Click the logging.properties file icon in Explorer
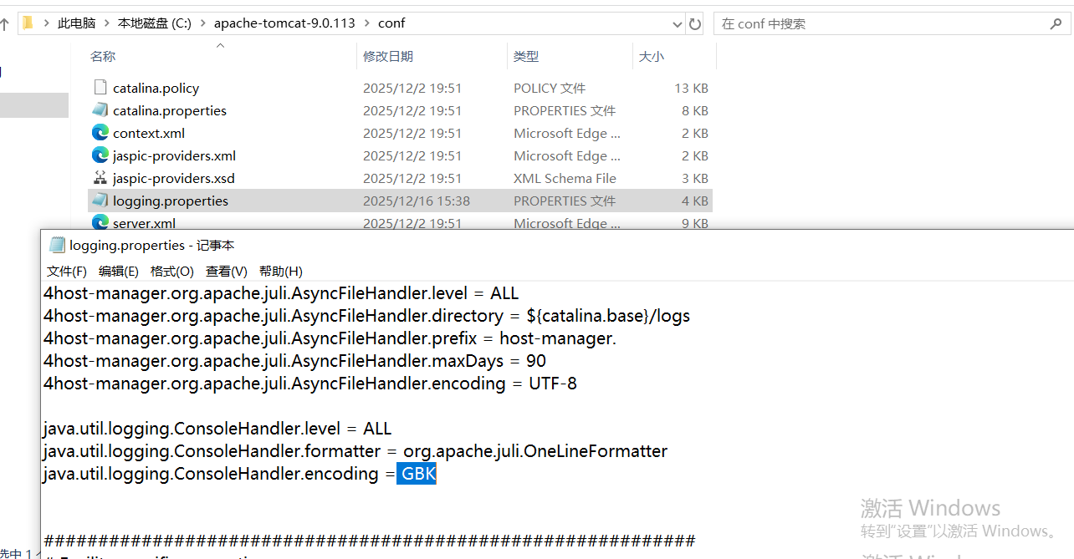Screen dimensions: 1074x559 pyautogui.click(x=100, y=201)
